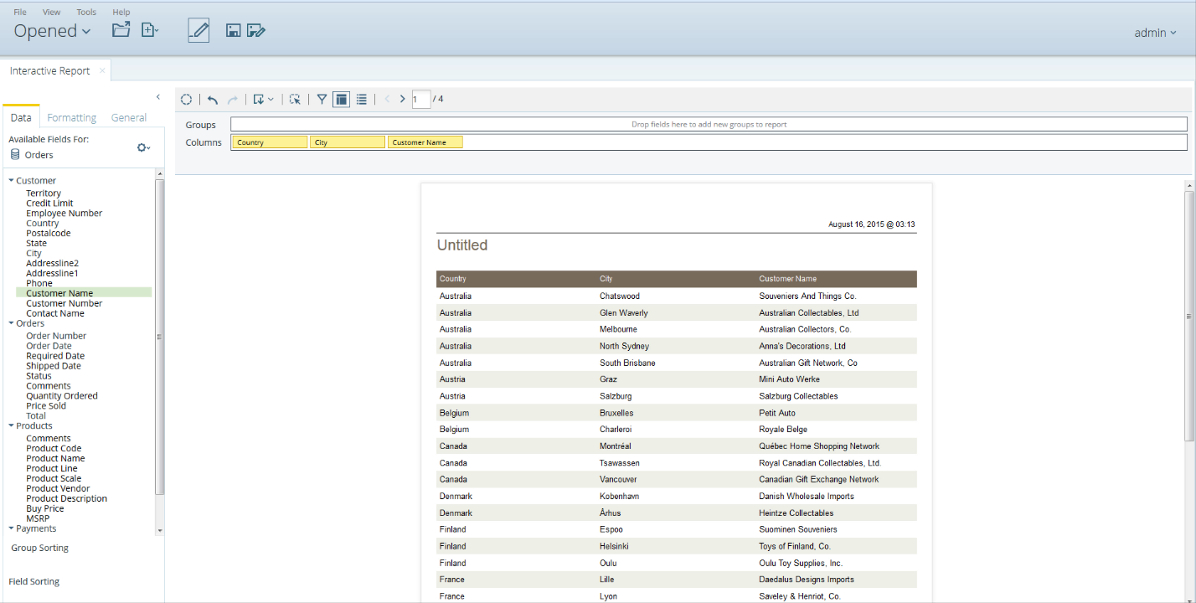This screenshot has width=1196, height=603.
Task: Select the Credit Limit field
Action: (x=49, y=204)
